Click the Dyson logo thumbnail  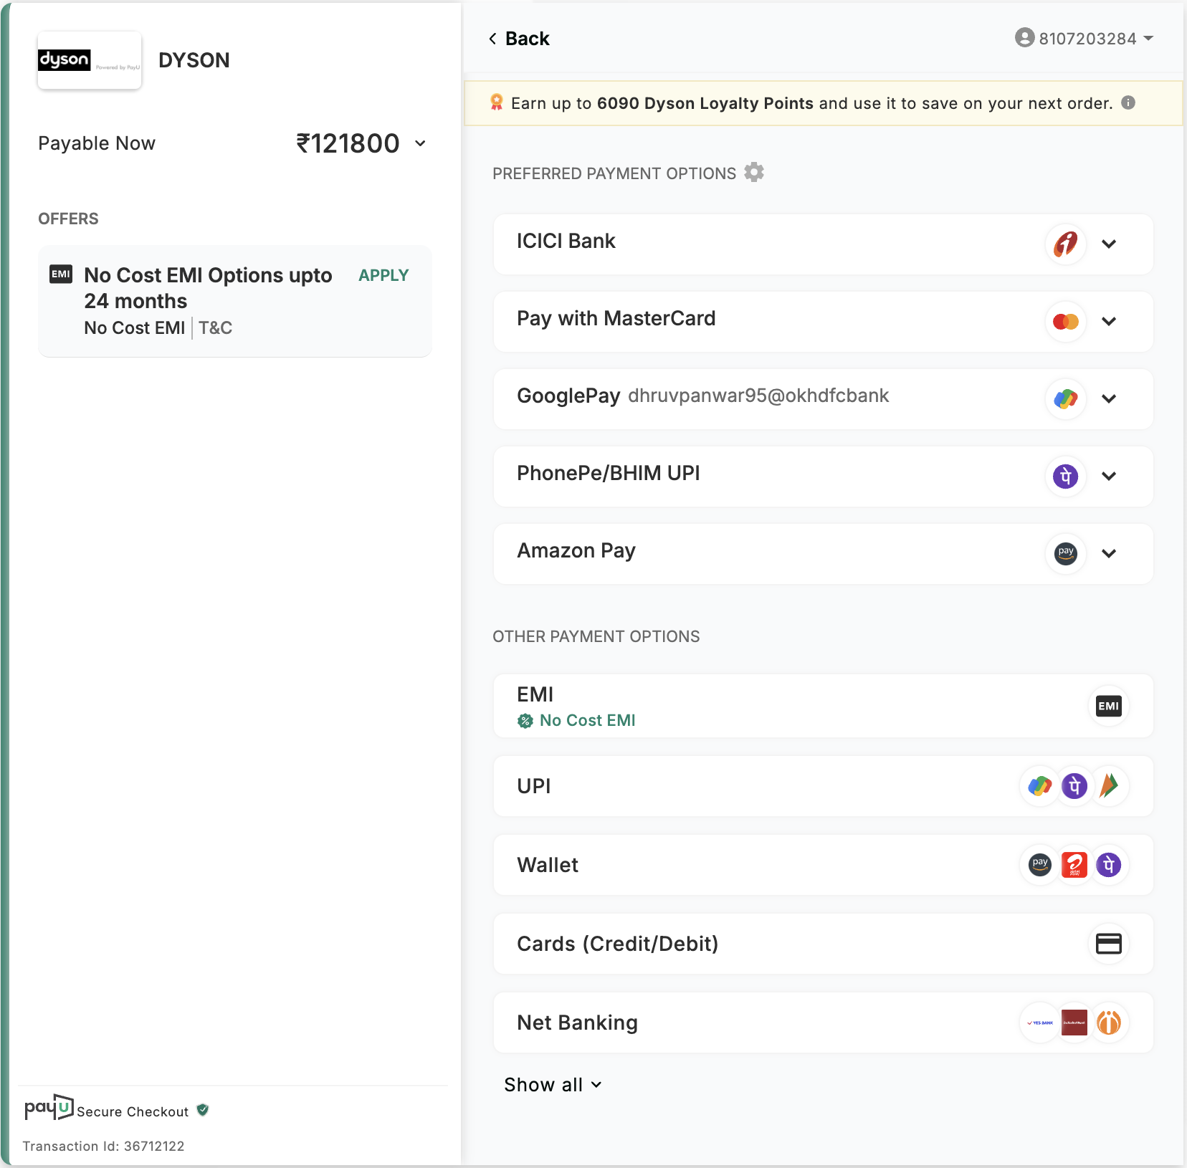tap(90, 60)
